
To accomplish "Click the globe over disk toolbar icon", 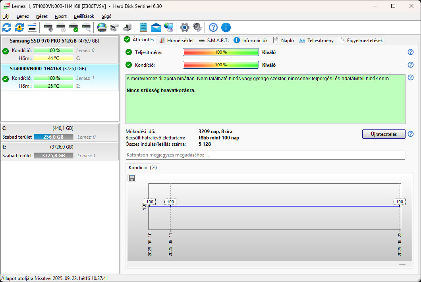I will (x=102, y=27).
